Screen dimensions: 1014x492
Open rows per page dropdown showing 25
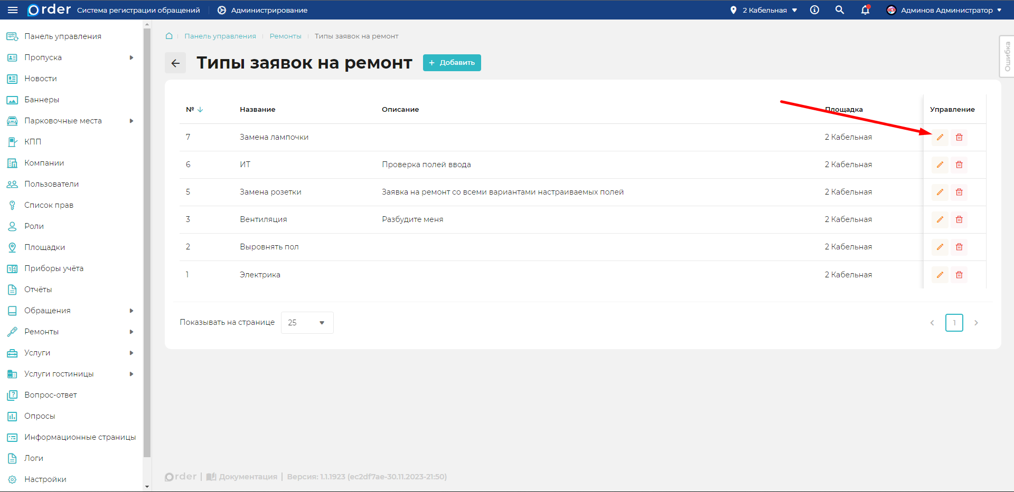[307, 323]
